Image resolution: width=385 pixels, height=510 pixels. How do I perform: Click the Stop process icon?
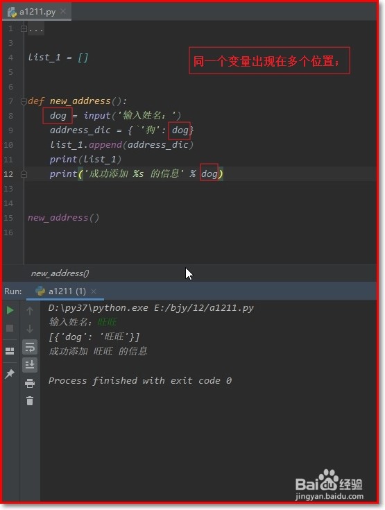tap(10, 328)
